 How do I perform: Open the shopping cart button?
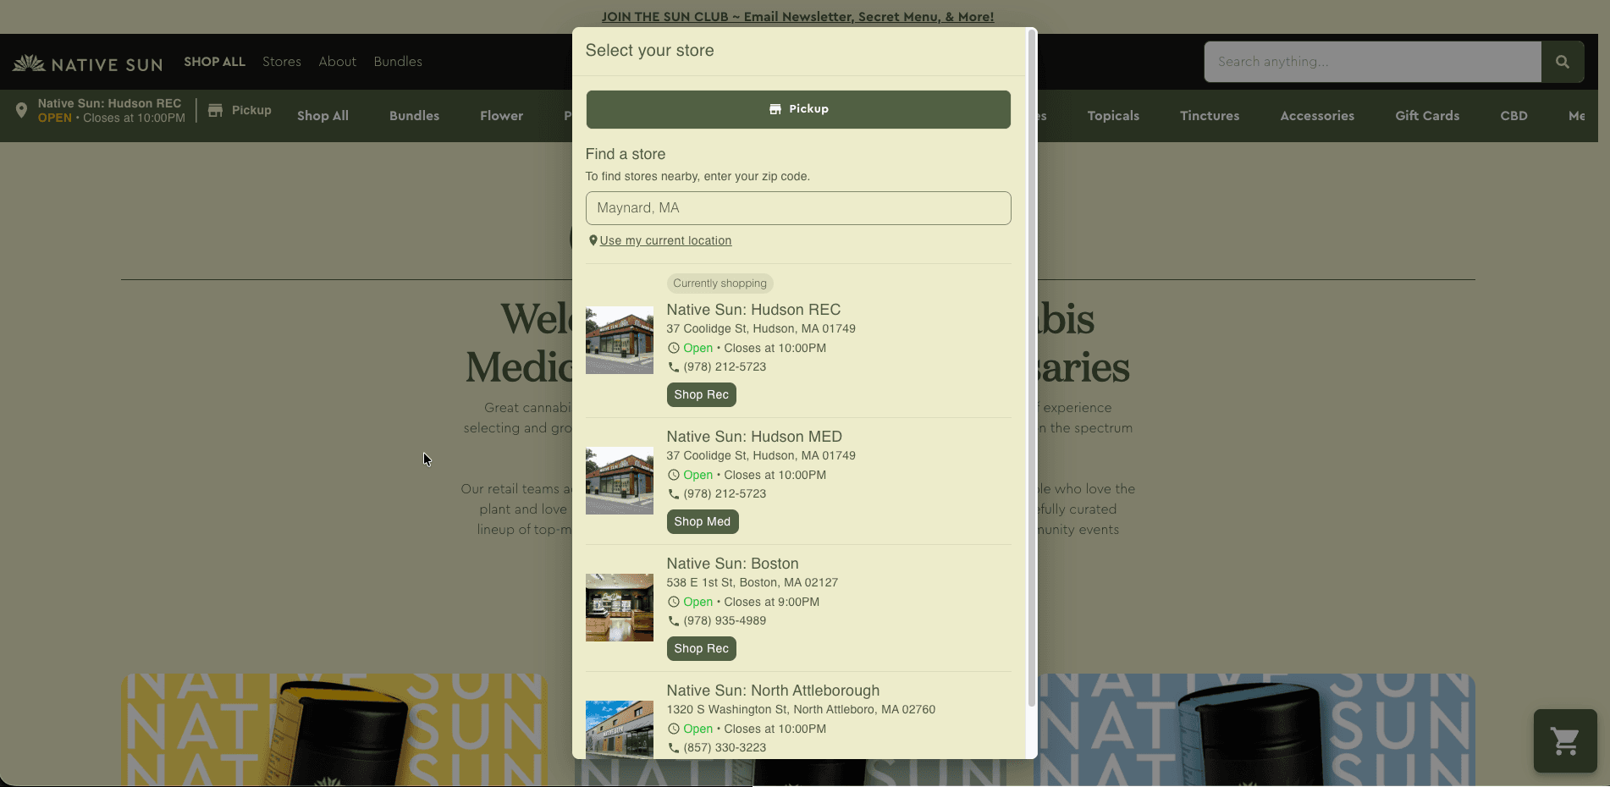pyautogui.click(x=1565, y=740)
